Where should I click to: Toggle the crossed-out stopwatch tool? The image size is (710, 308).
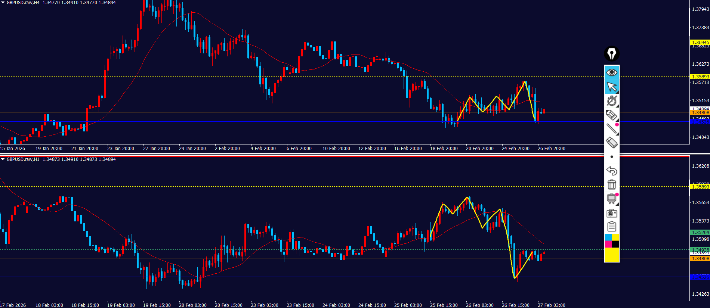click(x=611, y=101)
